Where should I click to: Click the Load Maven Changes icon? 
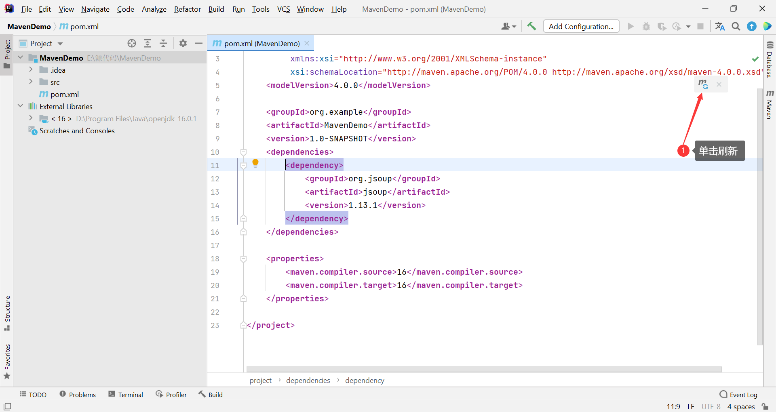coord(703,84)
